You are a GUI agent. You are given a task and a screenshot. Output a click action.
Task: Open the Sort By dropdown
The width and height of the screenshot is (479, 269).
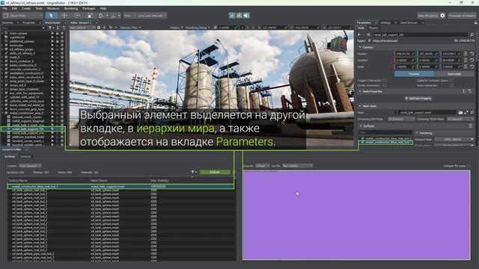click(297, 166)
